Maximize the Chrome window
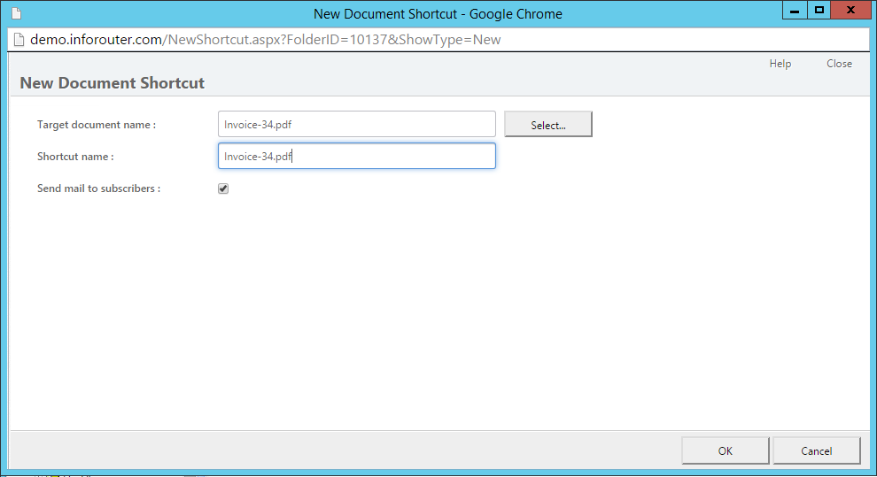 click(819, 10)
